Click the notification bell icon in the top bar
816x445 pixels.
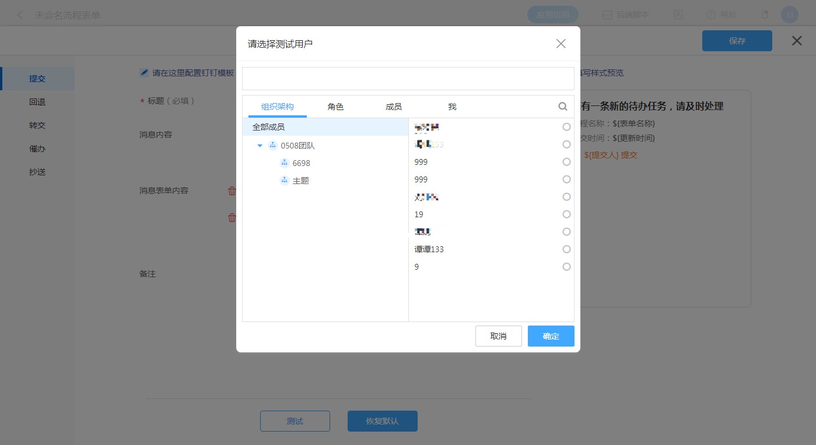pos(765,15)
